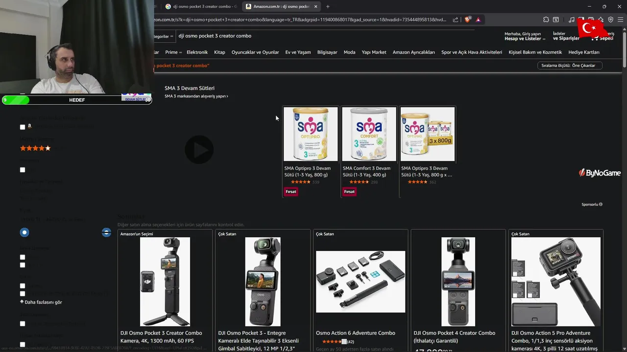Click the SMA Comfort 3 can image
This screenshot has width=627, height=352.
coord(369,134)
